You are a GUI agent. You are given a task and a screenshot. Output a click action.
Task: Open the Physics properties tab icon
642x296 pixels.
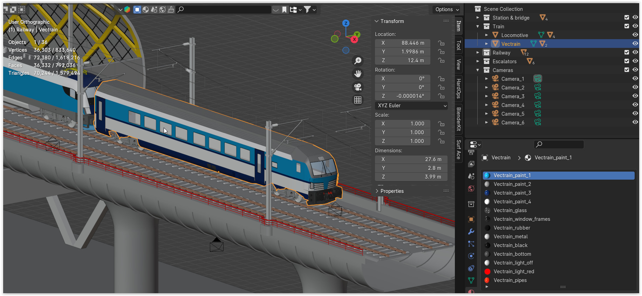pyautogui.click(x=471, y=256)
